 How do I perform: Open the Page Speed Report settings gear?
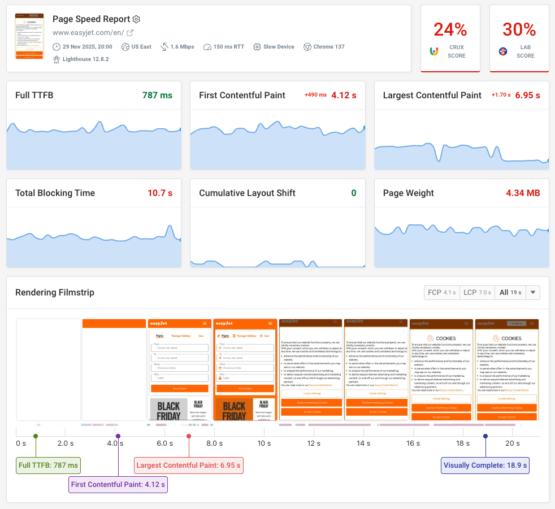[x=136, y=19]
